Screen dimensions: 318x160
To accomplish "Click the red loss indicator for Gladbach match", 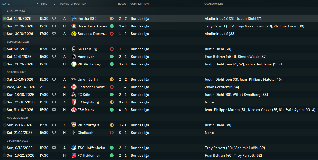I will [x=112, y=133].
